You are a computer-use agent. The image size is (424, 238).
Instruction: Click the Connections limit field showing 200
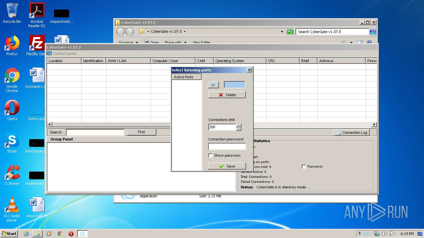pyautogui.click(x=222, y=127)
